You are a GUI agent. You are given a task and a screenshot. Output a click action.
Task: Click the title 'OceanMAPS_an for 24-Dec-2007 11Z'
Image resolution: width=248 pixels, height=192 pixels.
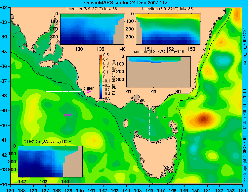[x=126, y=3]
